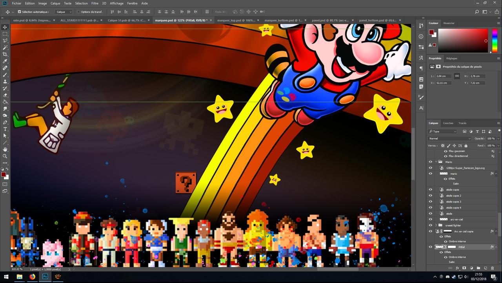The width and height of the screenshot is (502, 283).
Task: Select the Magic Wand tool
Action: click(x=5, y=47)
